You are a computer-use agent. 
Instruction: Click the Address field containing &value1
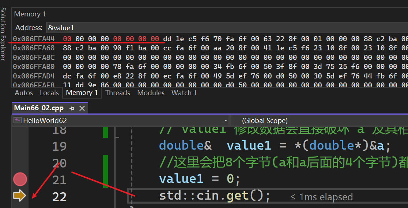point(219,28)
